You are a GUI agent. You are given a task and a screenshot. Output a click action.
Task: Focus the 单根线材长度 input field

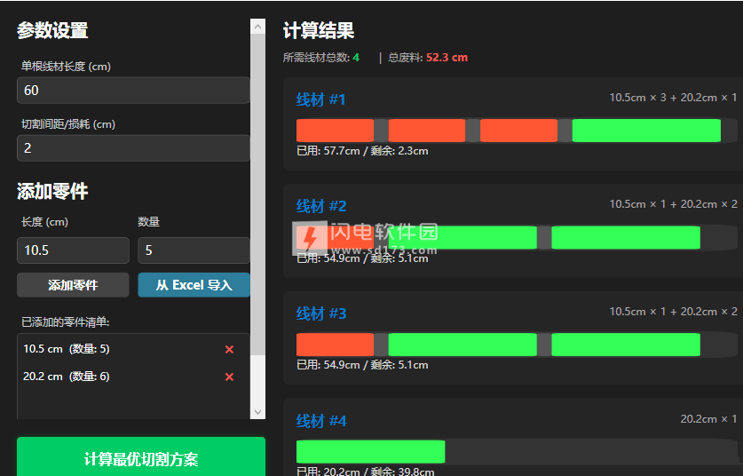coord(133,91)
